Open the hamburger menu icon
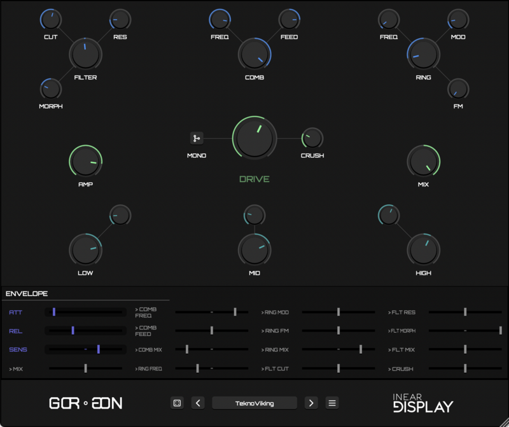Image resolution: width=509 pixels, height=427 pixels. point(332,403)
